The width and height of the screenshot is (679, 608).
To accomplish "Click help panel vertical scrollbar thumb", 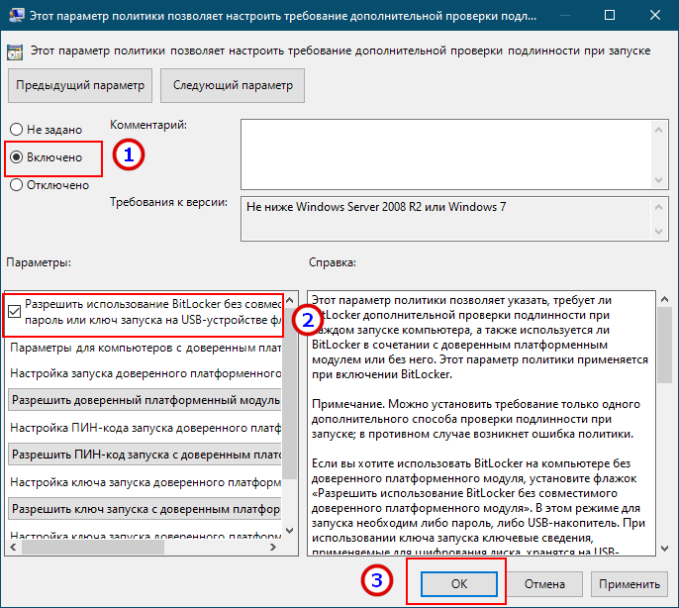I will coord(664,345).
